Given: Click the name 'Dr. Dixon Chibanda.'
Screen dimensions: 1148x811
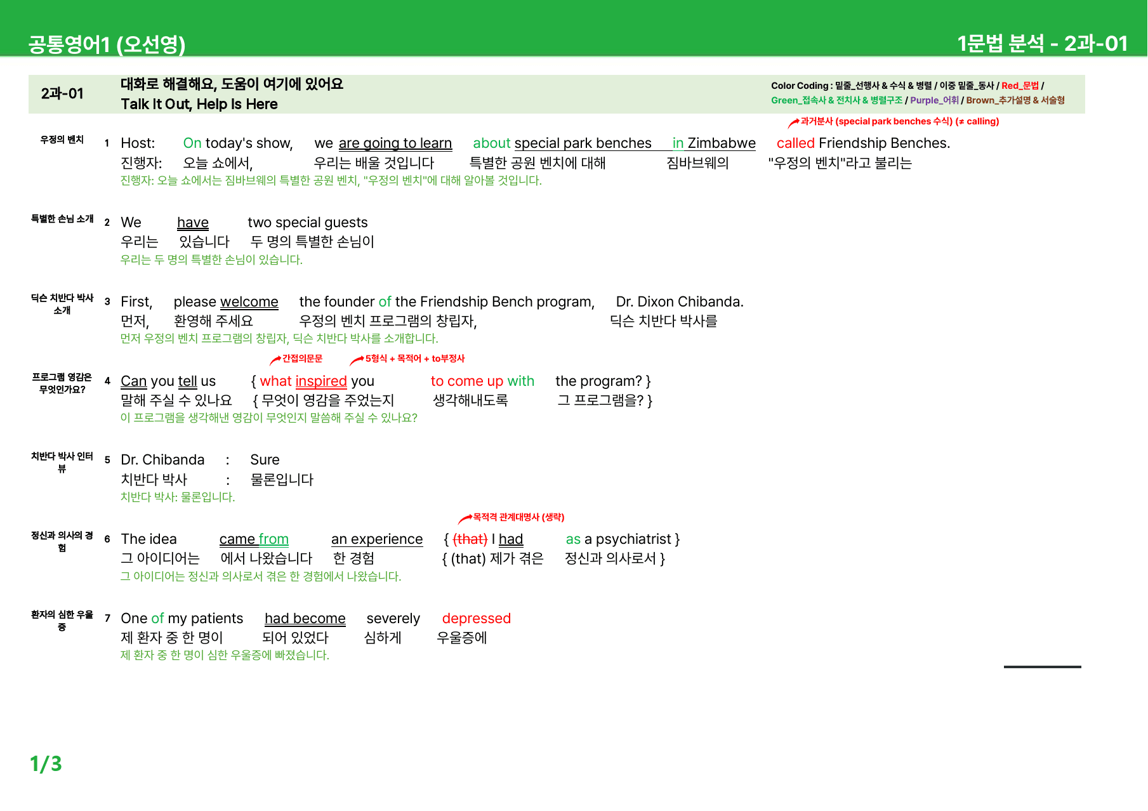Looking at the screenshot, I should click(680, 302).
